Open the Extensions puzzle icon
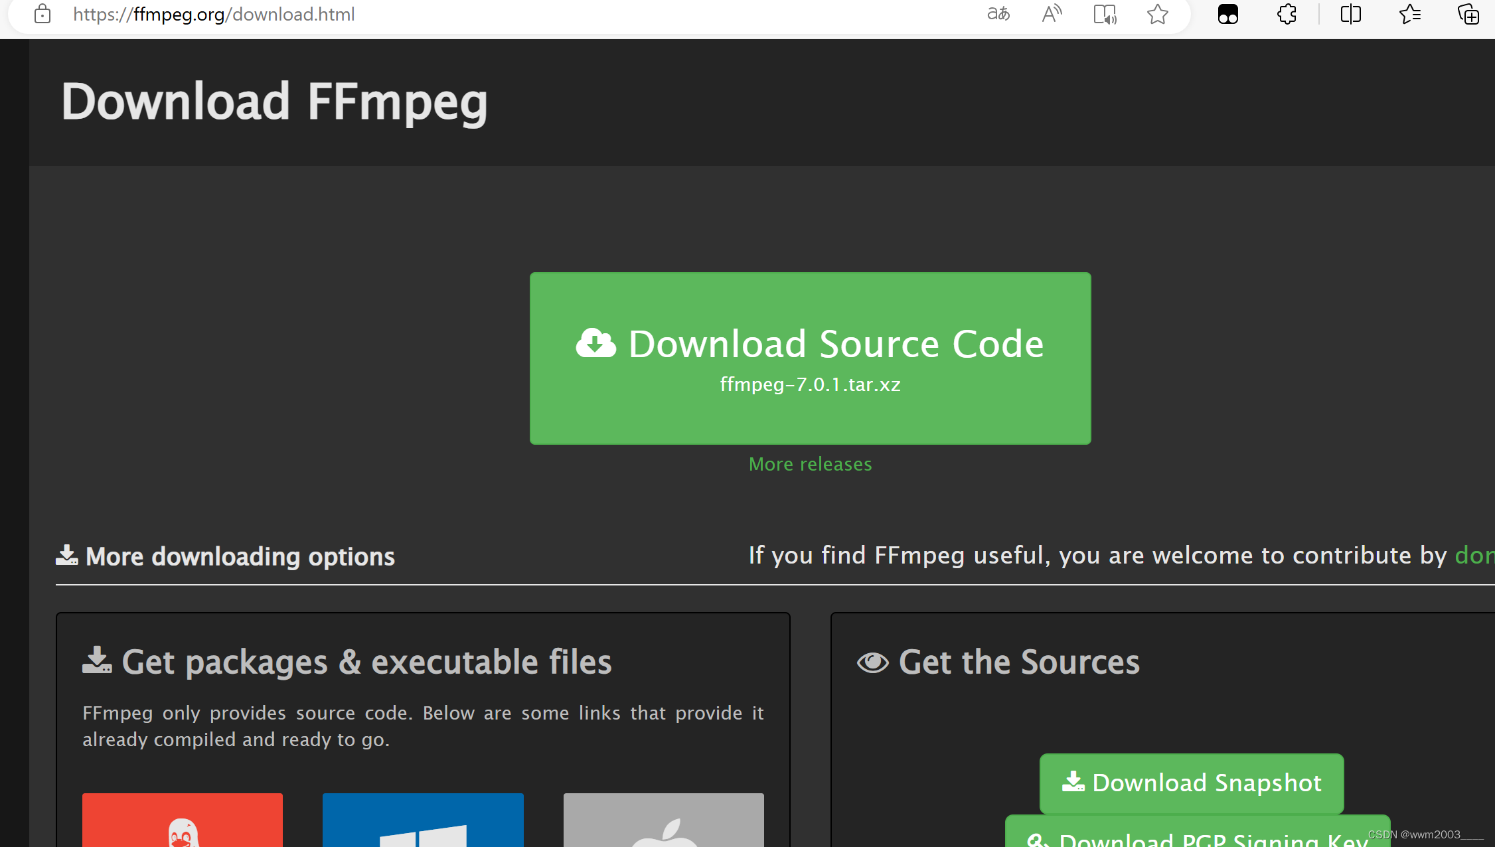1495x847 pixels. 1287,14
